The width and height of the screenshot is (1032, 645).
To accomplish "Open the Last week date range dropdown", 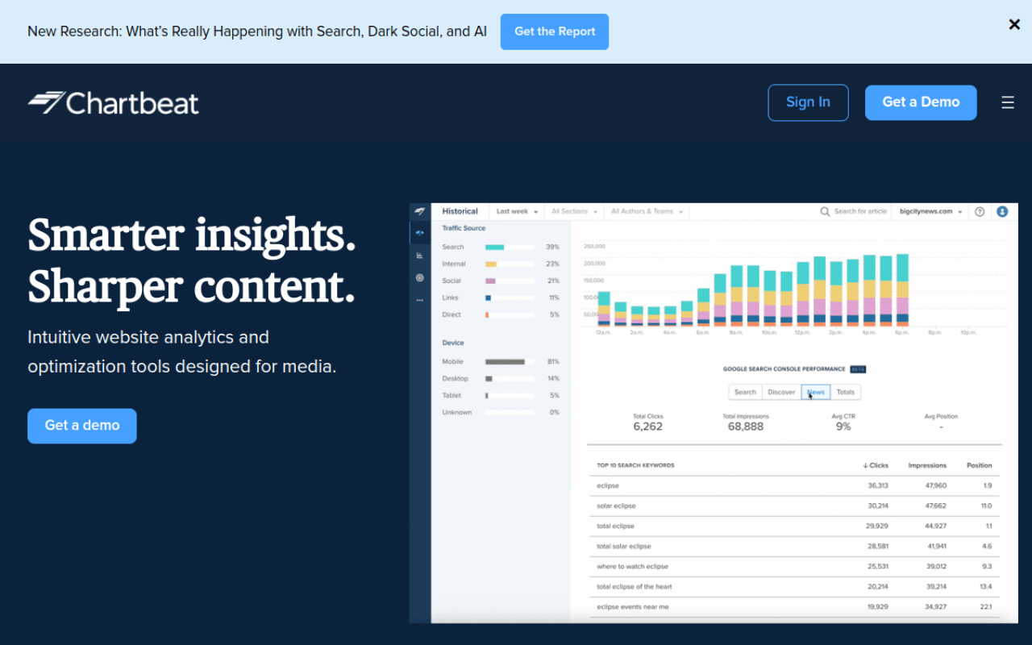I will [x=517, y=211].
